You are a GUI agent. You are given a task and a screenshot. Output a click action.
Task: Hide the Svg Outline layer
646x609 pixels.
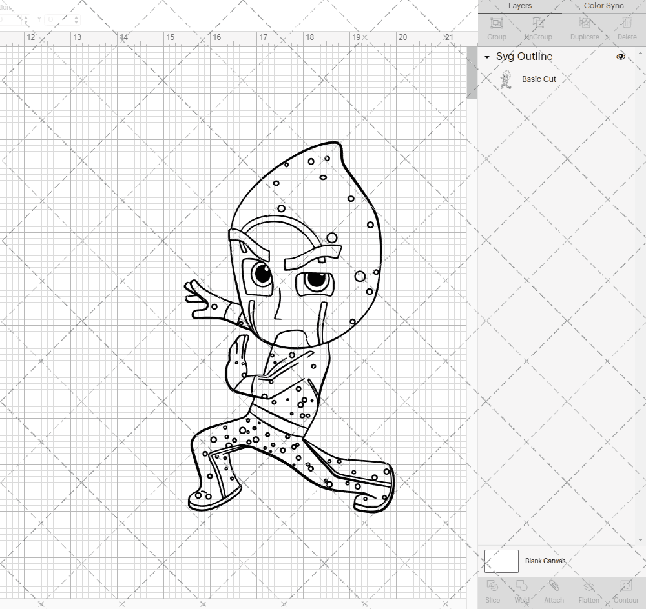coord(621,57)
